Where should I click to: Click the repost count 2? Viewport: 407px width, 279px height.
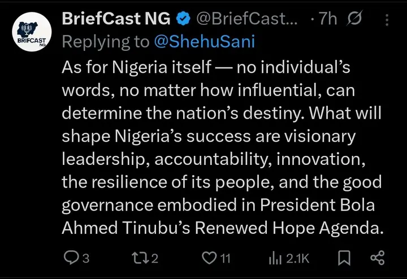[x=155, y=259]
